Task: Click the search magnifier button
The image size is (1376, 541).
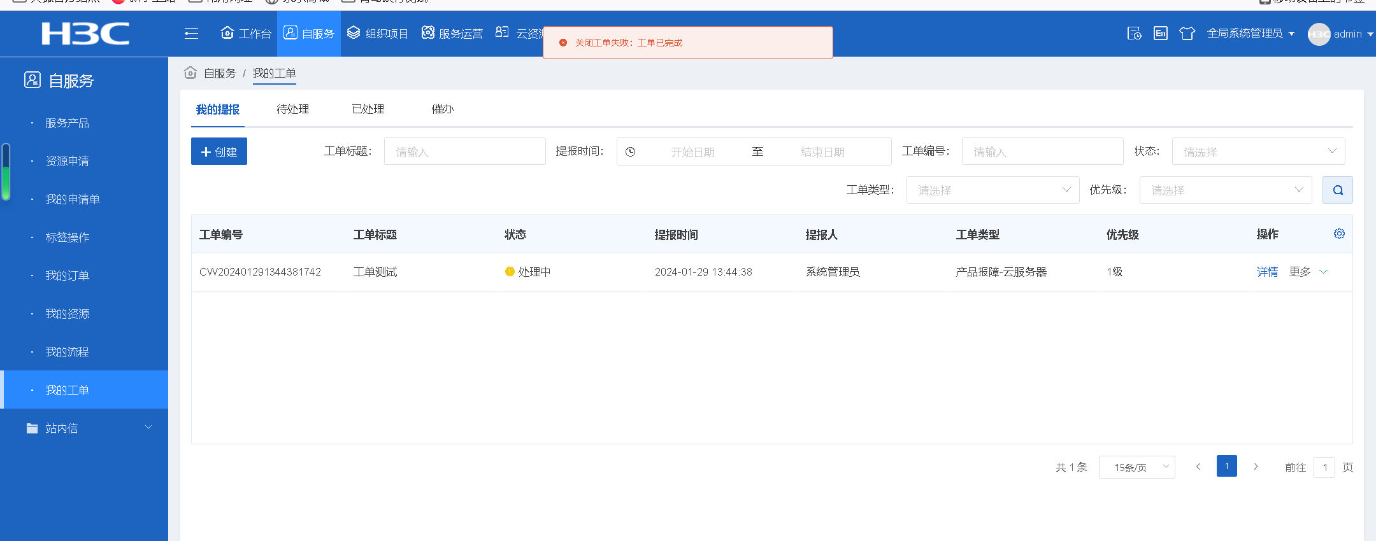Action: [1338, 190]
